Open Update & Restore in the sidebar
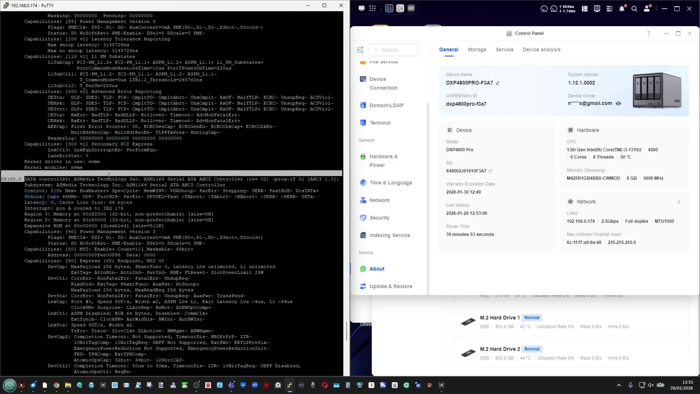Image resolution: width=700 pixels, height=394 pixels. coord(390,286)
